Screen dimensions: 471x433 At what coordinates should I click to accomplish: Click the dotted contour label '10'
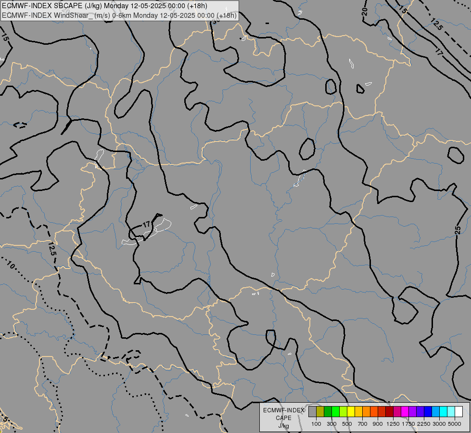point(11,265)
